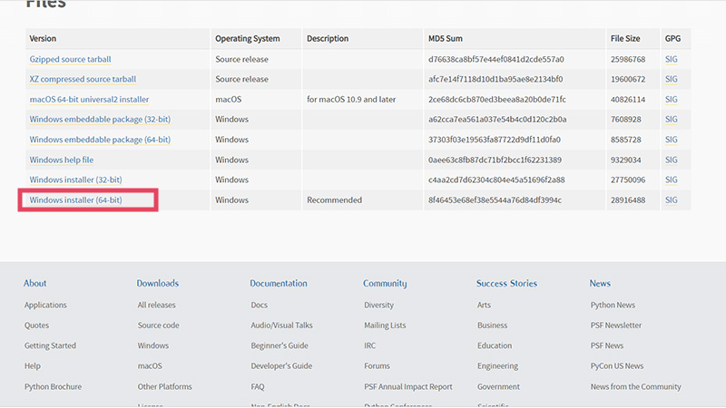
Task: Open macOS link under Downloads footer
Action: pos(150,366)
